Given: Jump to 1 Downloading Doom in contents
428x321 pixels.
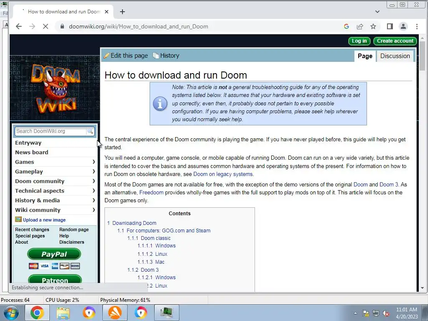Looking at the screenshot, I should click(132, 223).
